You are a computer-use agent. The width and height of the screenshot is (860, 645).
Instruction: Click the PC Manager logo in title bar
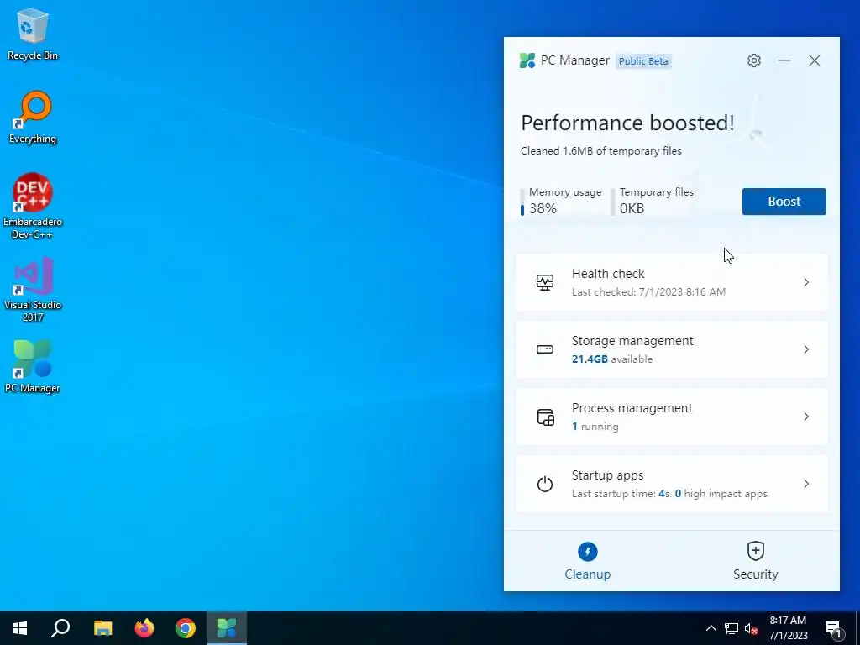[527, 60]
